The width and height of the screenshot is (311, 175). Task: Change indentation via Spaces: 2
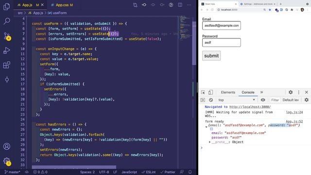[87, 172]
